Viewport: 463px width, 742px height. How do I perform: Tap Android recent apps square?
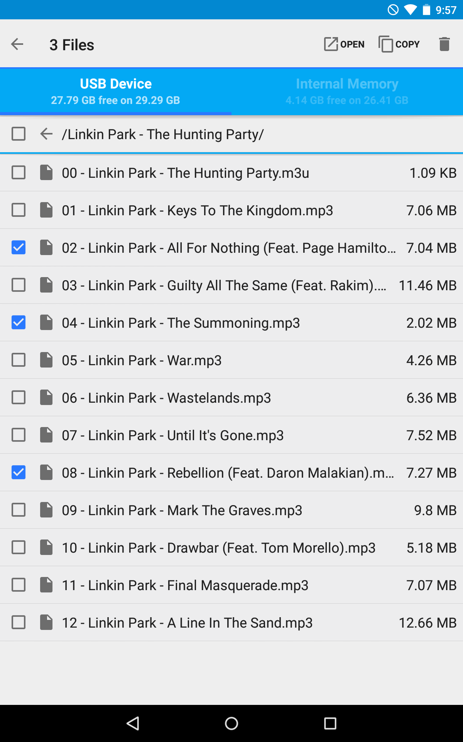330,723
